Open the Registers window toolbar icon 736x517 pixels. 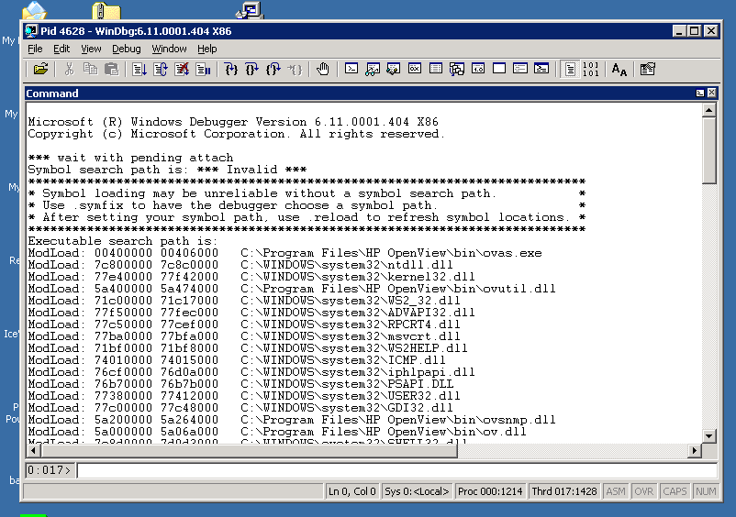coord(415,69)
